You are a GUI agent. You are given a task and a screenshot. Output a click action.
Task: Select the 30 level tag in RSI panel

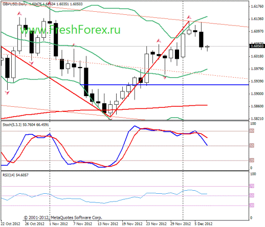[252, 206]
